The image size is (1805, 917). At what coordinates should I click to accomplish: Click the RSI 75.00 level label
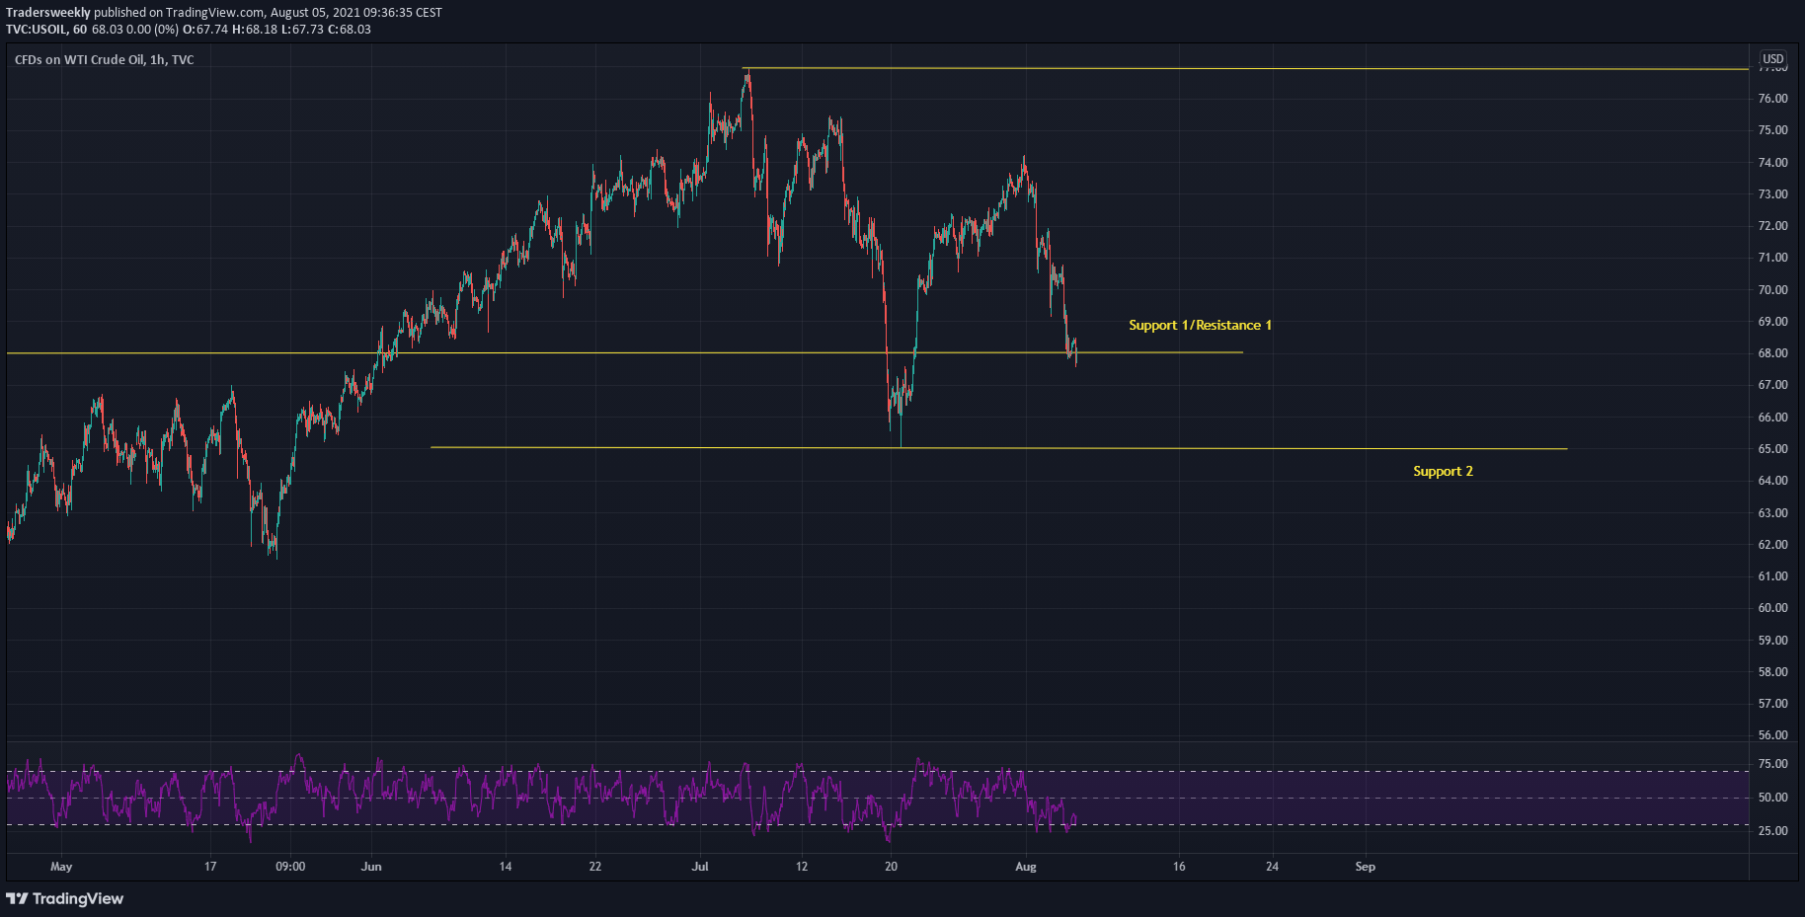click(x=1772, y=764)
